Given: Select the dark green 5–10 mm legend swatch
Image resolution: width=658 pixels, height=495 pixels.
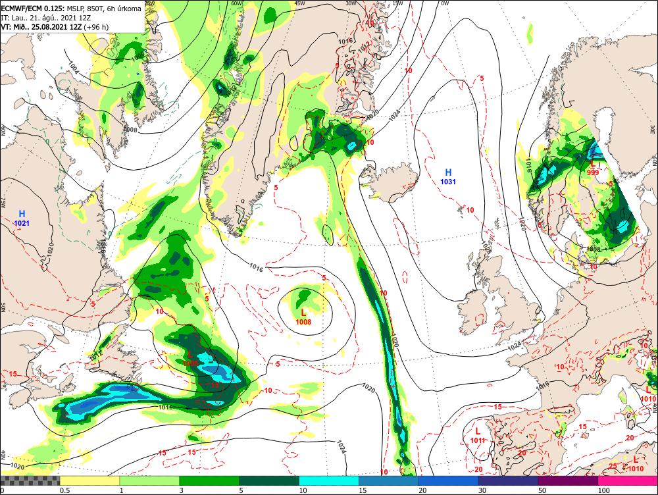Looking at the screenshot, I should click(269, 481).
